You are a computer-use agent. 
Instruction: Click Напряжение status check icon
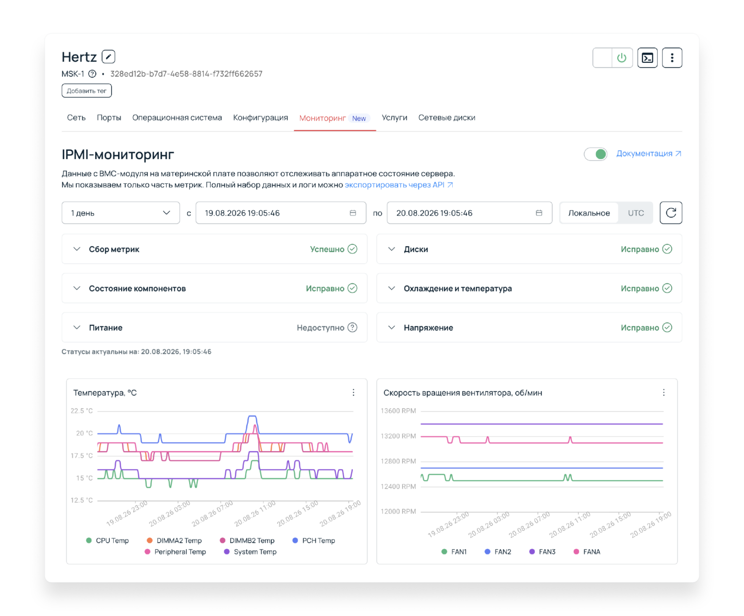[x=667, y=328]
